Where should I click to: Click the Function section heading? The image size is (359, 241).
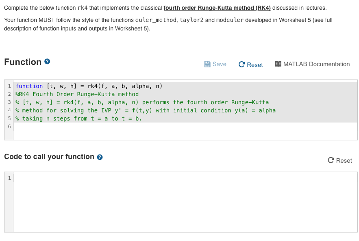23,62
